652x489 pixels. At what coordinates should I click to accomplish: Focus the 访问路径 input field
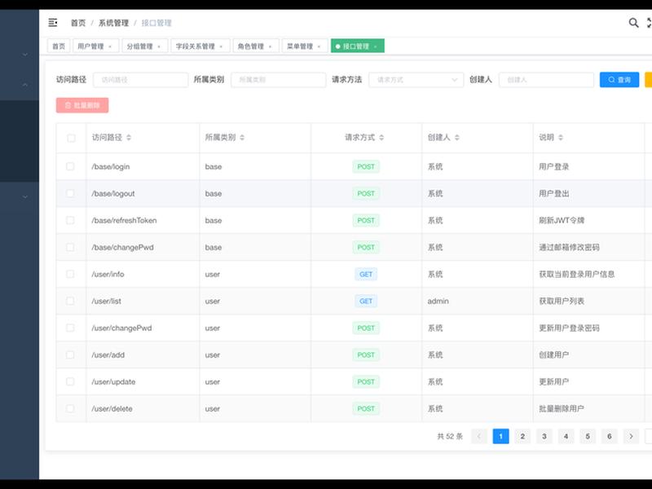tap(140, 79)
